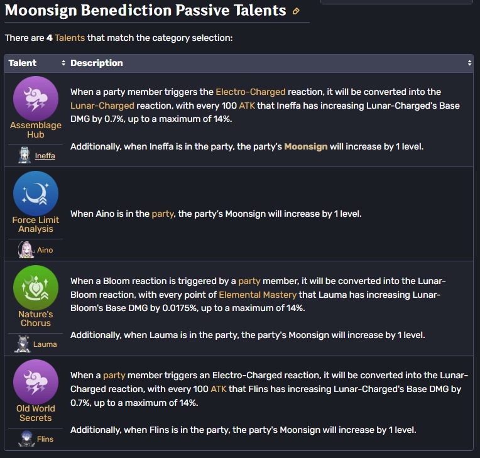Click Flins's character portrait icon

27,439
